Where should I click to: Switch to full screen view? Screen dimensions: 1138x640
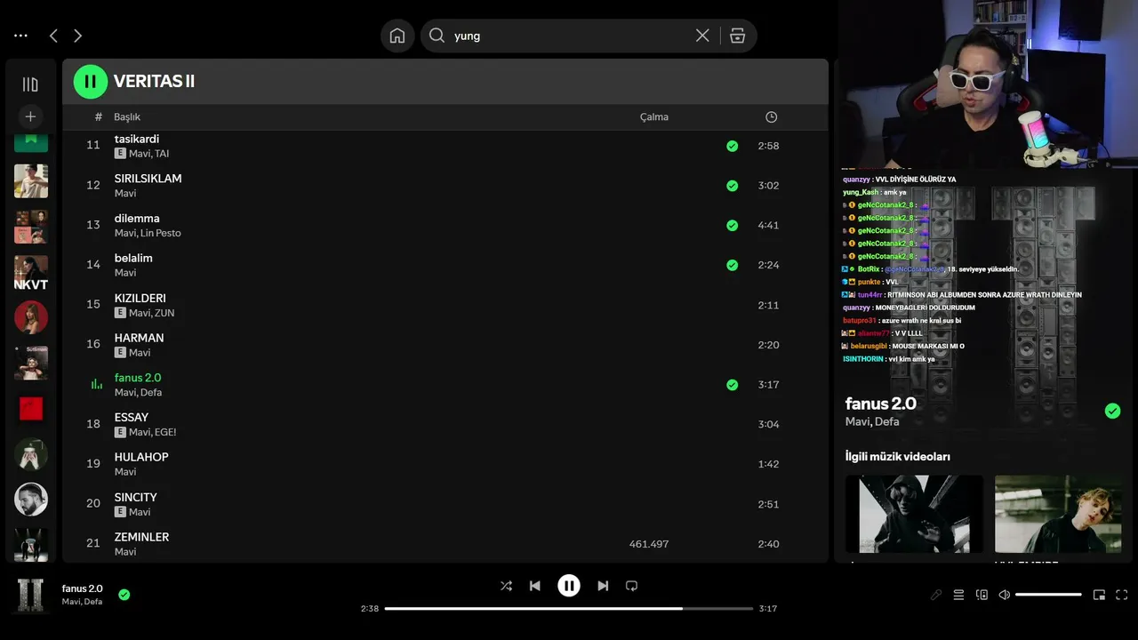point(1122,595)
